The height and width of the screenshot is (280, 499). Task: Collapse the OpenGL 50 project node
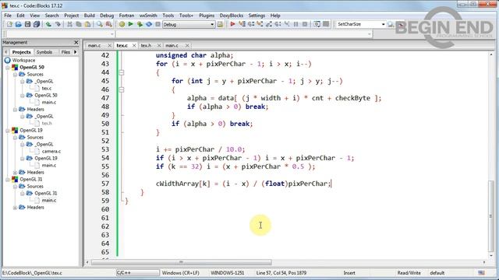point(8,68)
